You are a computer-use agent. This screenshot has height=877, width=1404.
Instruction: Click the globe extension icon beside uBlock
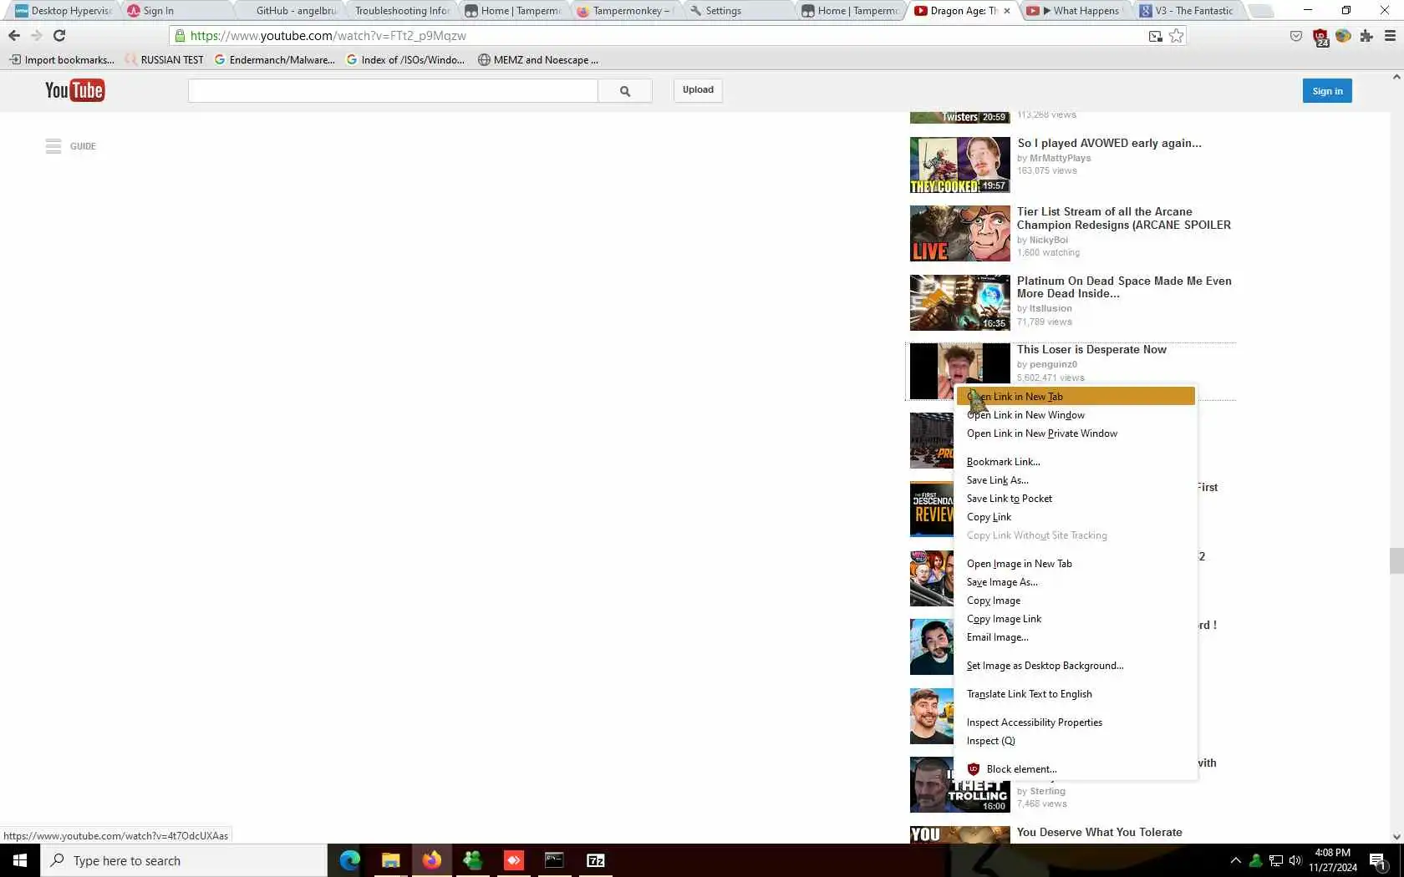pyautogui.click(x=1344, y=36)
